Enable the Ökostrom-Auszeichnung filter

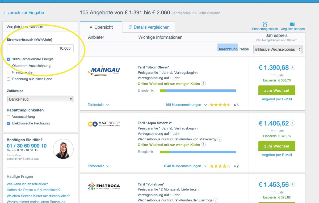9,66
